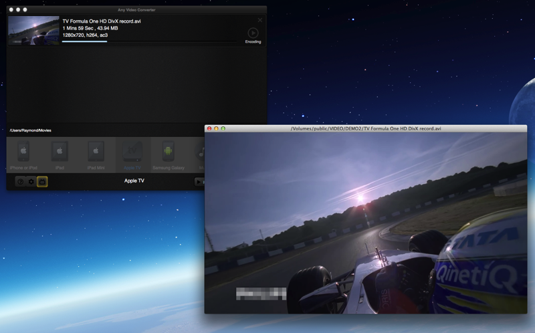Open the help question mark icon
Screen dimensions: 535x333
point(20,181)
